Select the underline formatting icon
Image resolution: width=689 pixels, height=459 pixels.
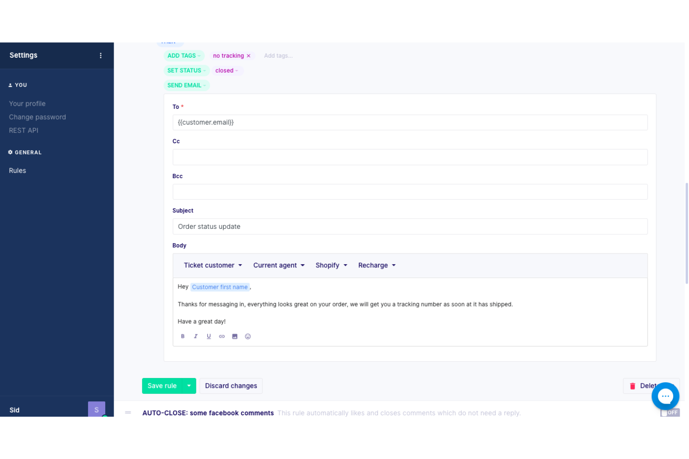click(x=209, y=336)
